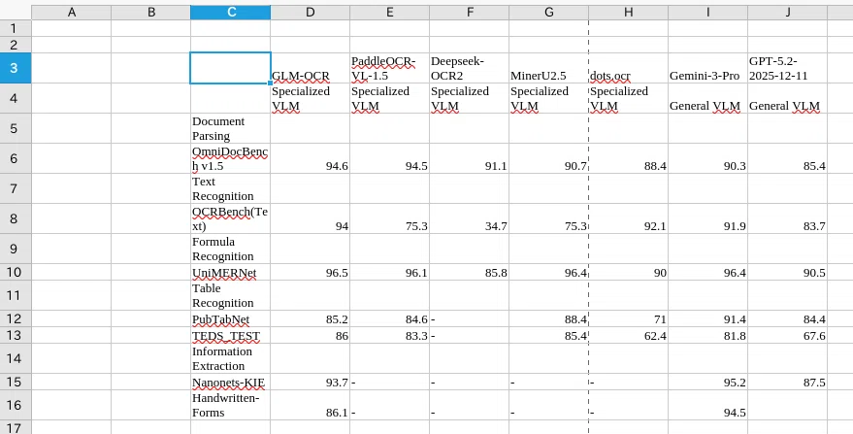Image resolution: width=853 pixels, height=434 pixels.
Task: Select row header 10
Action: click(16, 272)
